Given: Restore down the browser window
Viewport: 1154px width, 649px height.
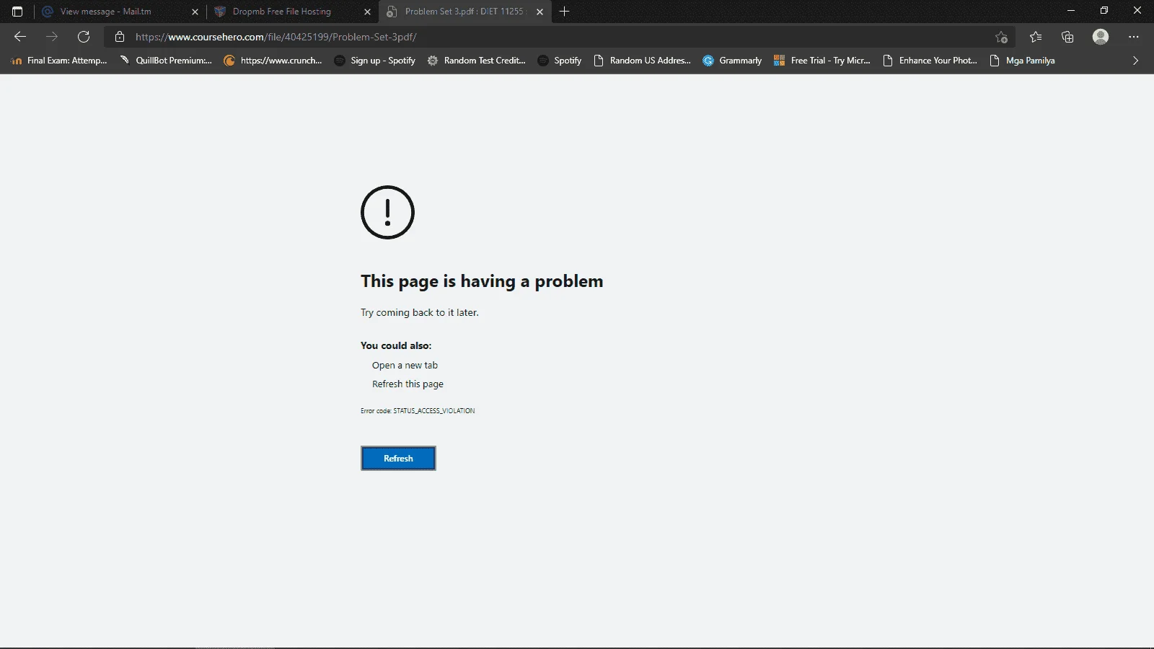Looking at the screenshot, I should pos(1104,11).
